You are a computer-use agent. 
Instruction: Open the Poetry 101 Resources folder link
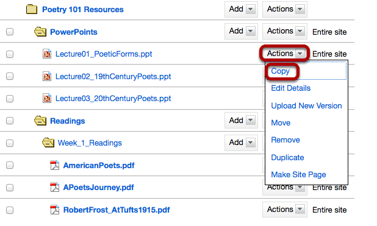click(83, 9)
